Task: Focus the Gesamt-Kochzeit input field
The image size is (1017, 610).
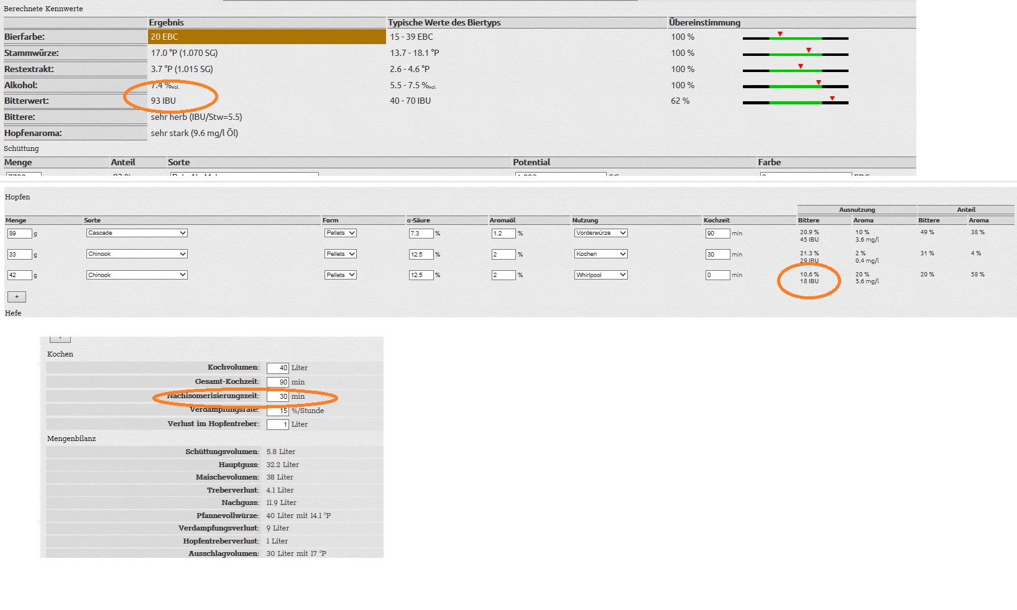Action: 278,382
